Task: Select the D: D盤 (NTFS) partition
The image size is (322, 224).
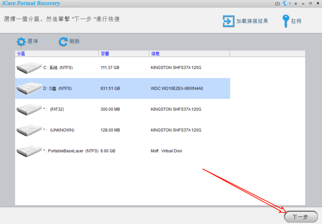Action: click(123, 88)
